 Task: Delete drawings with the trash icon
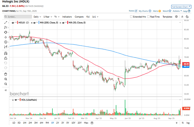tap(6, 74)
